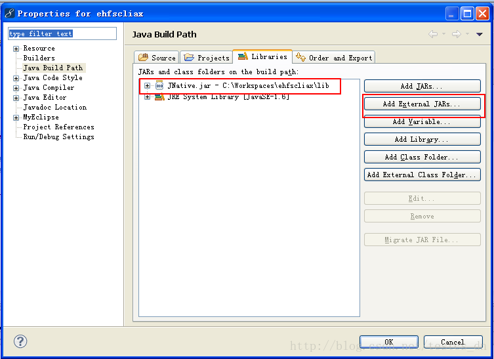The image size is (494, 359).
Task: Confirm with the OK button
Action: pyautogui.click(x=389, y=342)
